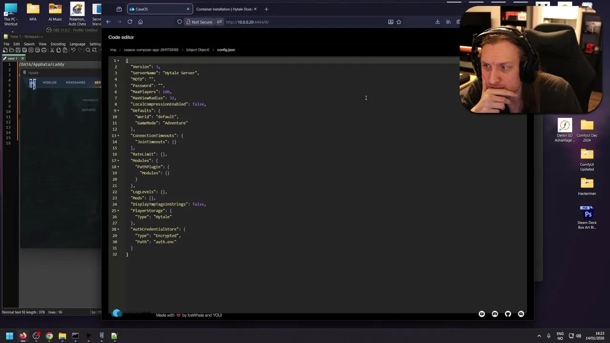Viewport: 610px width, 343px height.
Task: Show hidden system tray icons chevron
Action: [x=539, y=336]
